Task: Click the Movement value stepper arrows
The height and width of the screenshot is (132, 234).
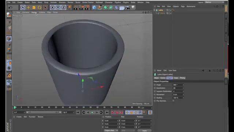Action: click(x=183, y=95)
